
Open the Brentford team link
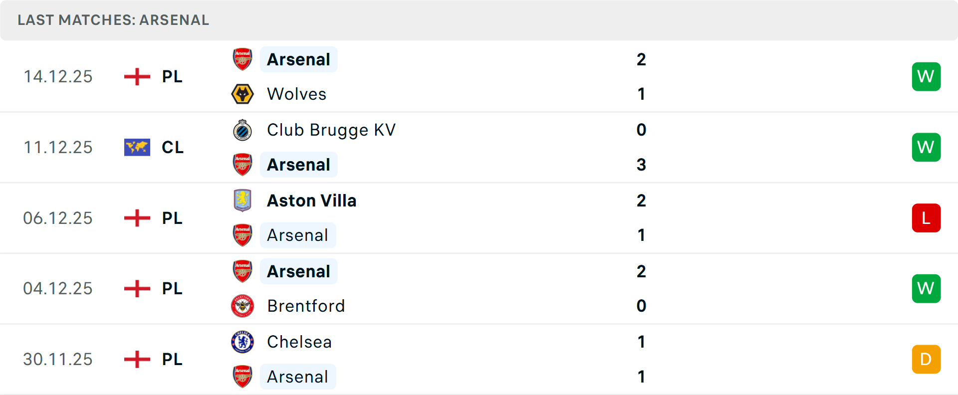[x=306, y=306]
